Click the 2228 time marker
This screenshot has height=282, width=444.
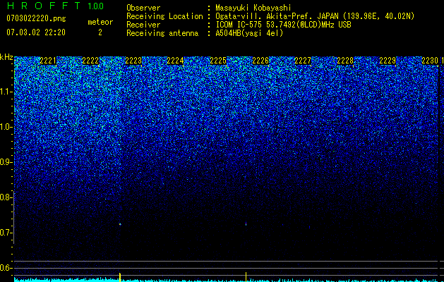pos(345,61)
